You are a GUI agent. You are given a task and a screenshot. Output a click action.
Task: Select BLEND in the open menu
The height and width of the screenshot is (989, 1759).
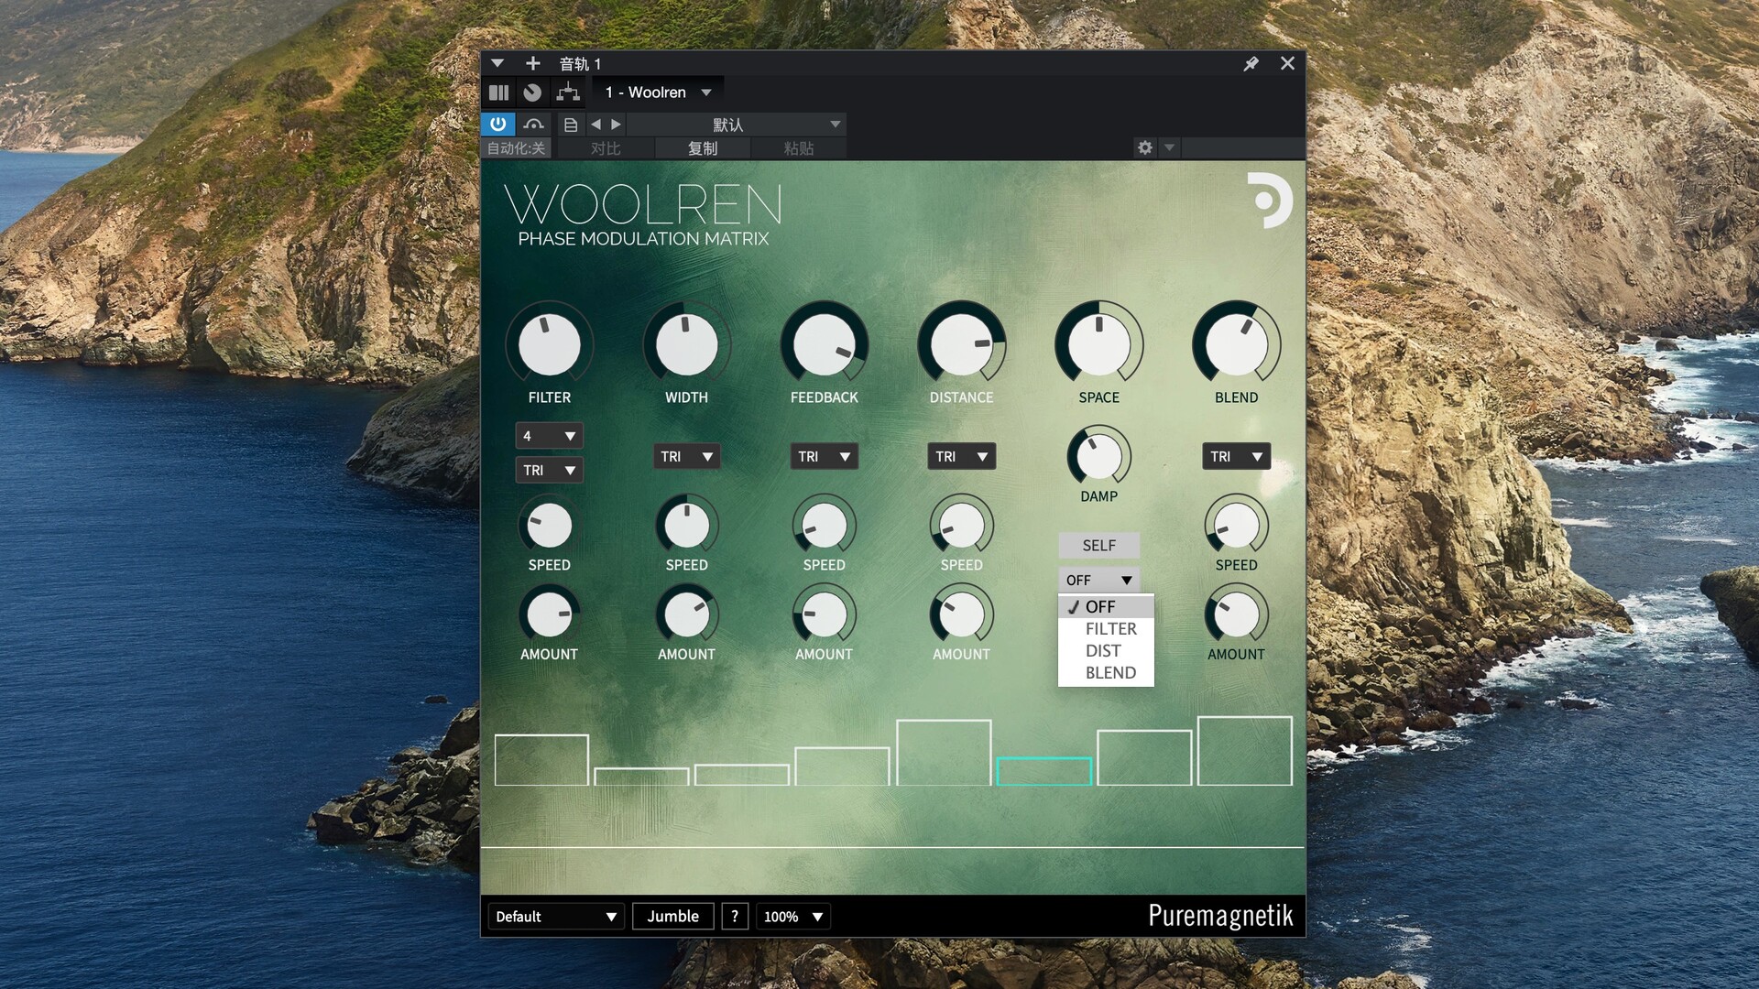pos(1106,673)
